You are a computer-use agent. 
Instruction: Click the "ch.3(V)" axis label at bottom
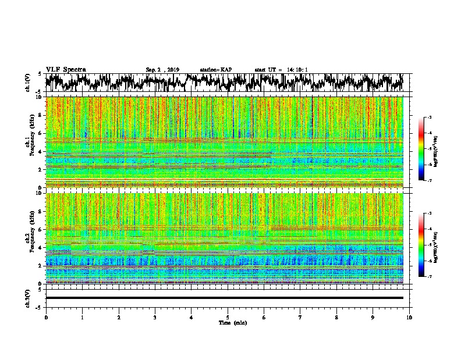pos(27,298)
